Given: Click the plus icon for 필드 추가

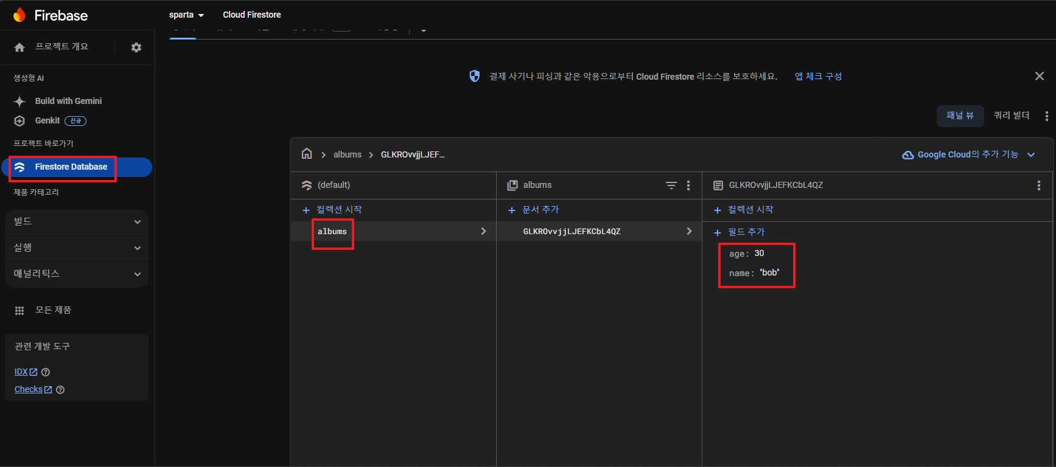Looking at the screenshot, I should point(718,233).
